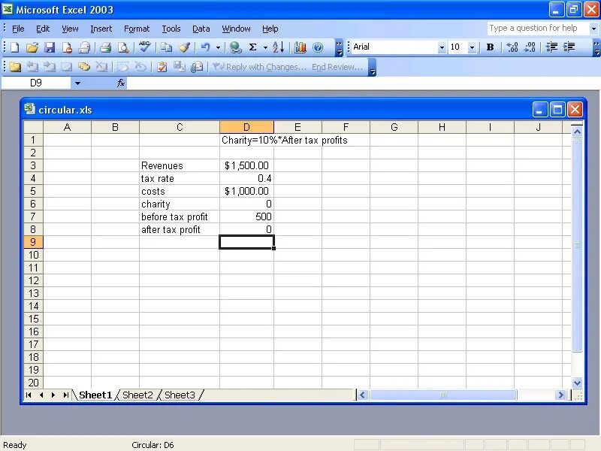The image size is (601, 451).
Task: Open the Insert menu
Action: click(x=101, y=29)
